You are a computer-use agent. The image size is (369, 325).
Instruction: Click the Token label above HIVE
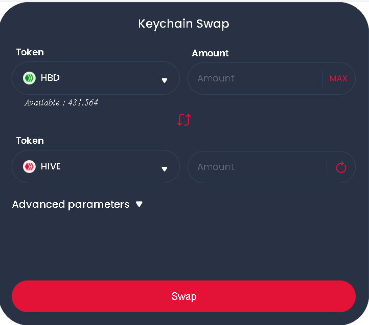[x=30, y=141]
